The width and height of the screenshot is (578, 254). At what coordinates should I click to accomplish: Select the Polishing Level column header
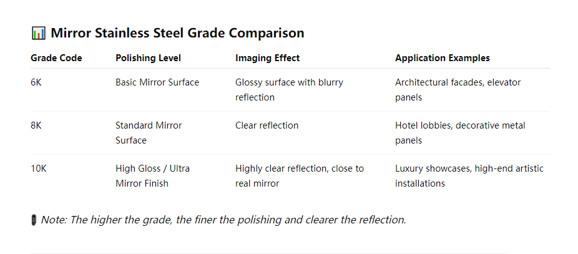[148, 58]
